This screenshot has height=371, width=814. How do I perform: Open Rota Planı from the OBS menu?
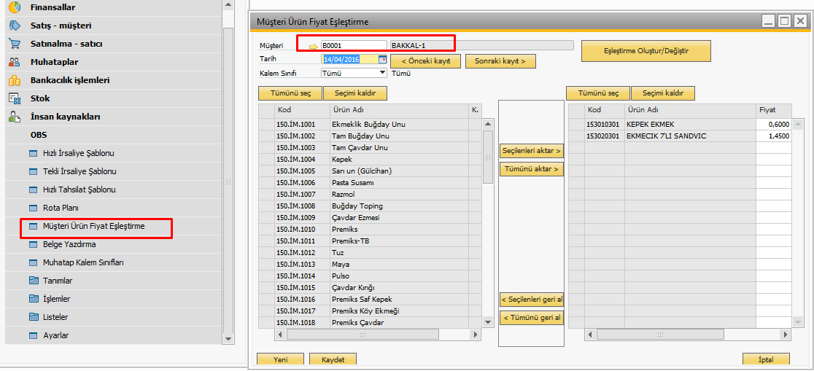[61, 208]
